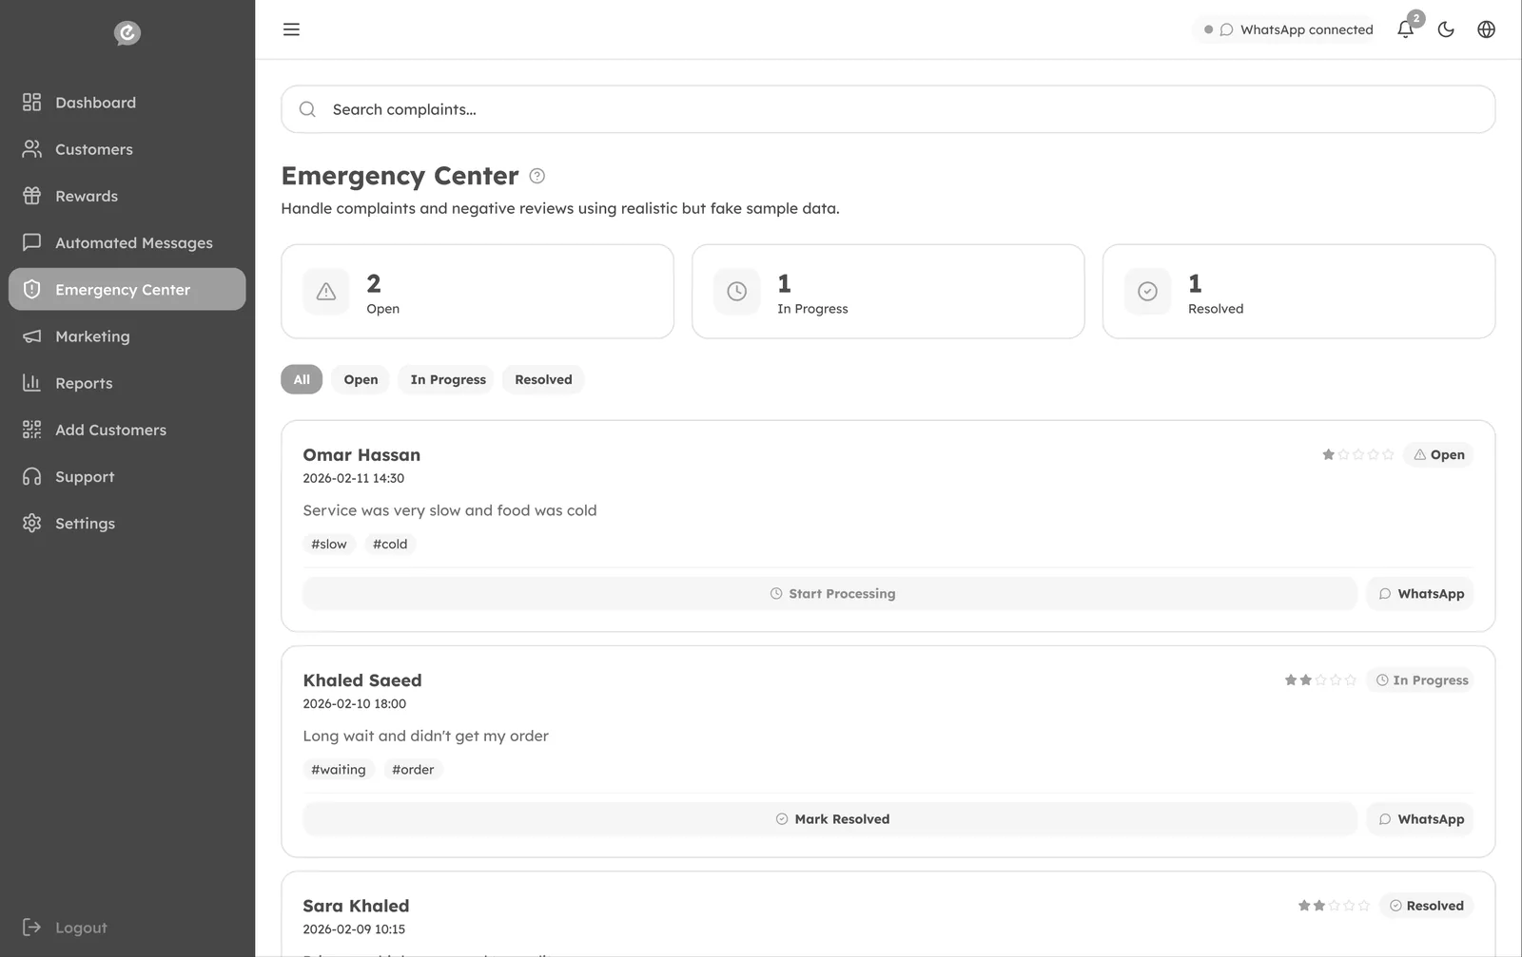View the Reports section
The image size is (1522, 957).
(127, 383)
